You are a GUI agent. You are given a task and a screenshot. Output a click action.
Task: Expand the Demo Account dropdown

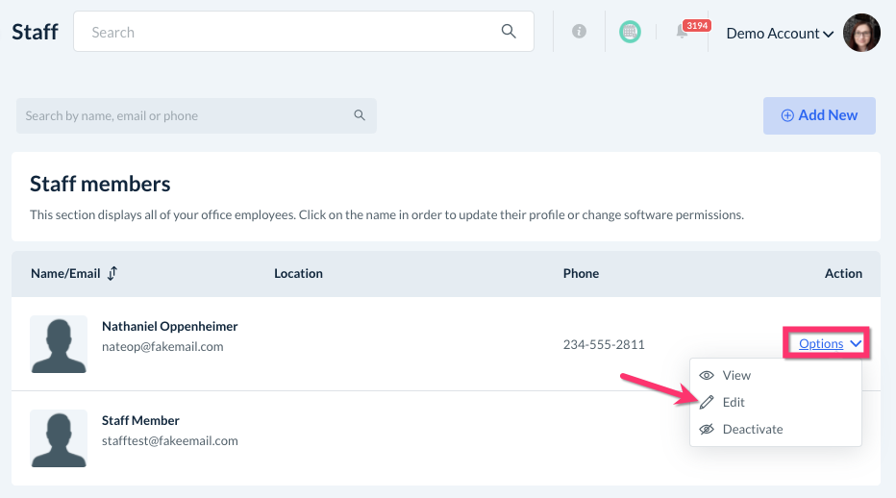click(780, 34)
